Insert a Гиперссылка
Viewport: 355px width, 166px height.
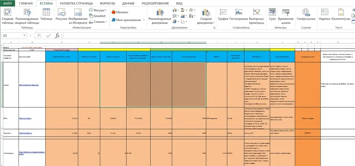click(x=306, y=14)
